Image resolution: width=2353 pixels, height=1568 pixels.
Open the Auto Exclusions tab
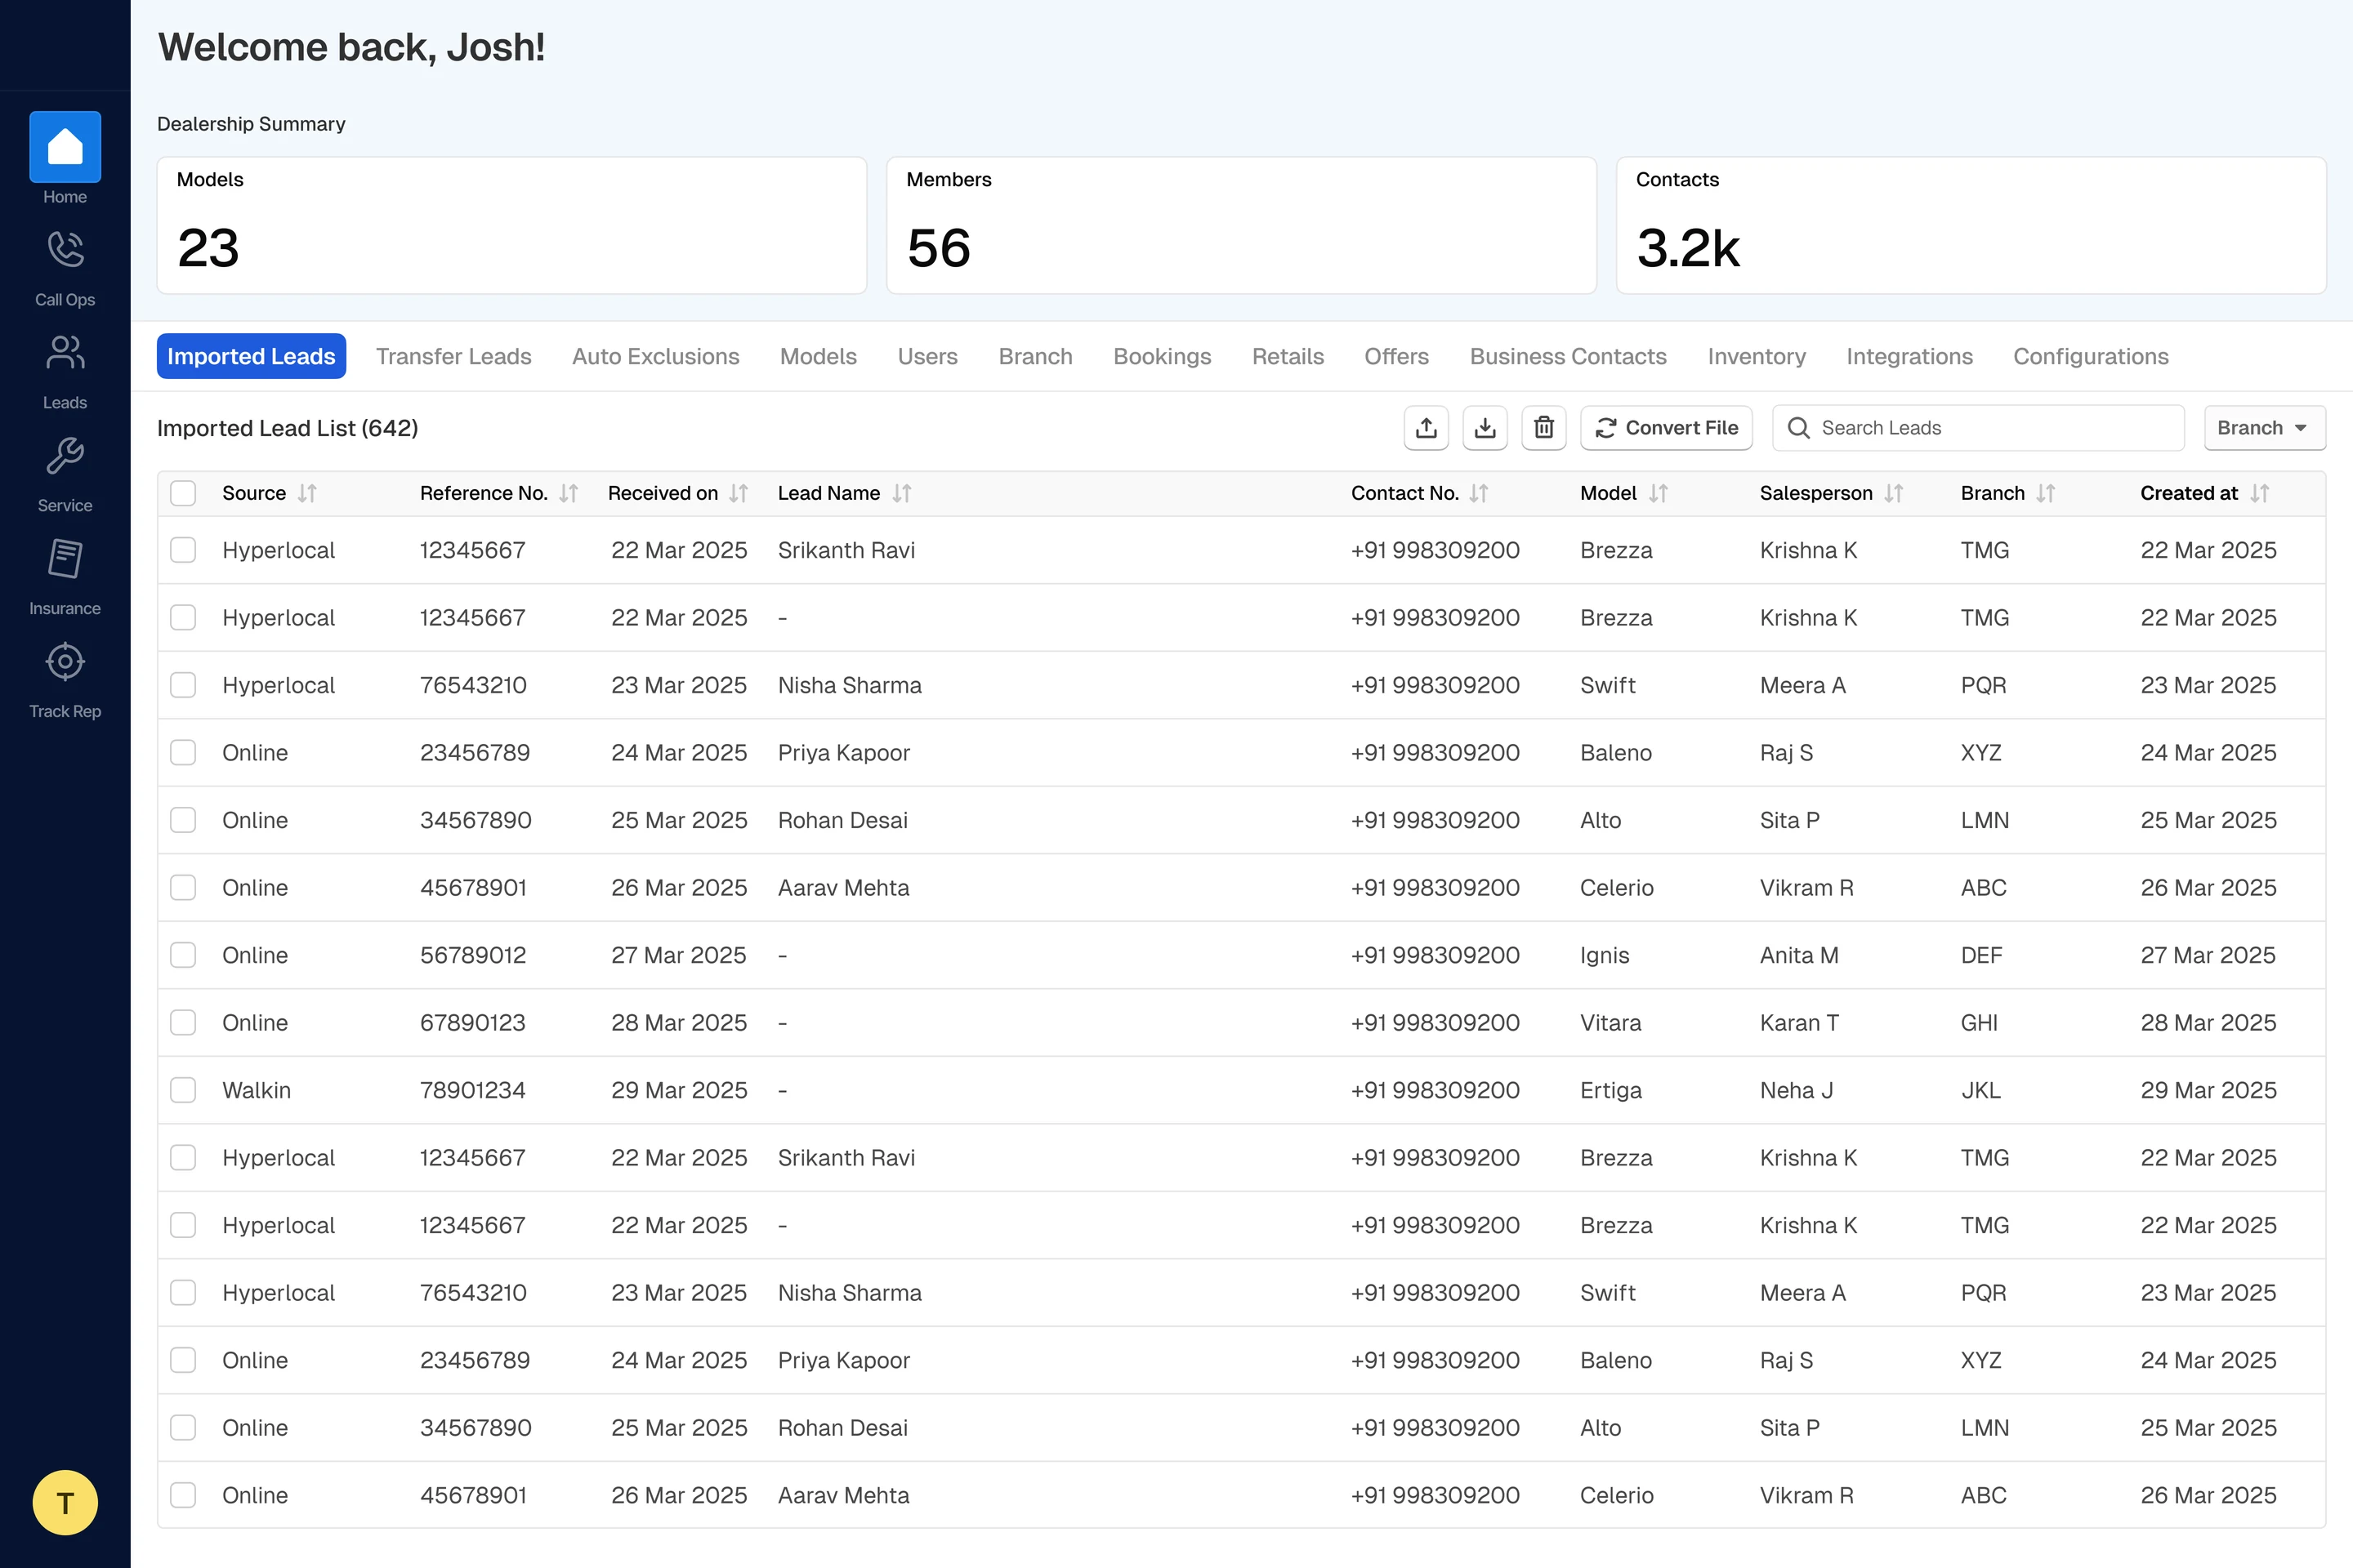click(655, 356)
